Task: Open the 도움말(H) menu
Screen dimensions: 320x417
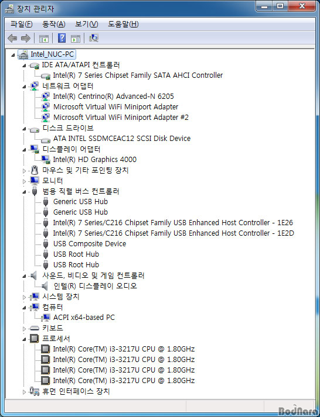Action: (x=123, y=24)
